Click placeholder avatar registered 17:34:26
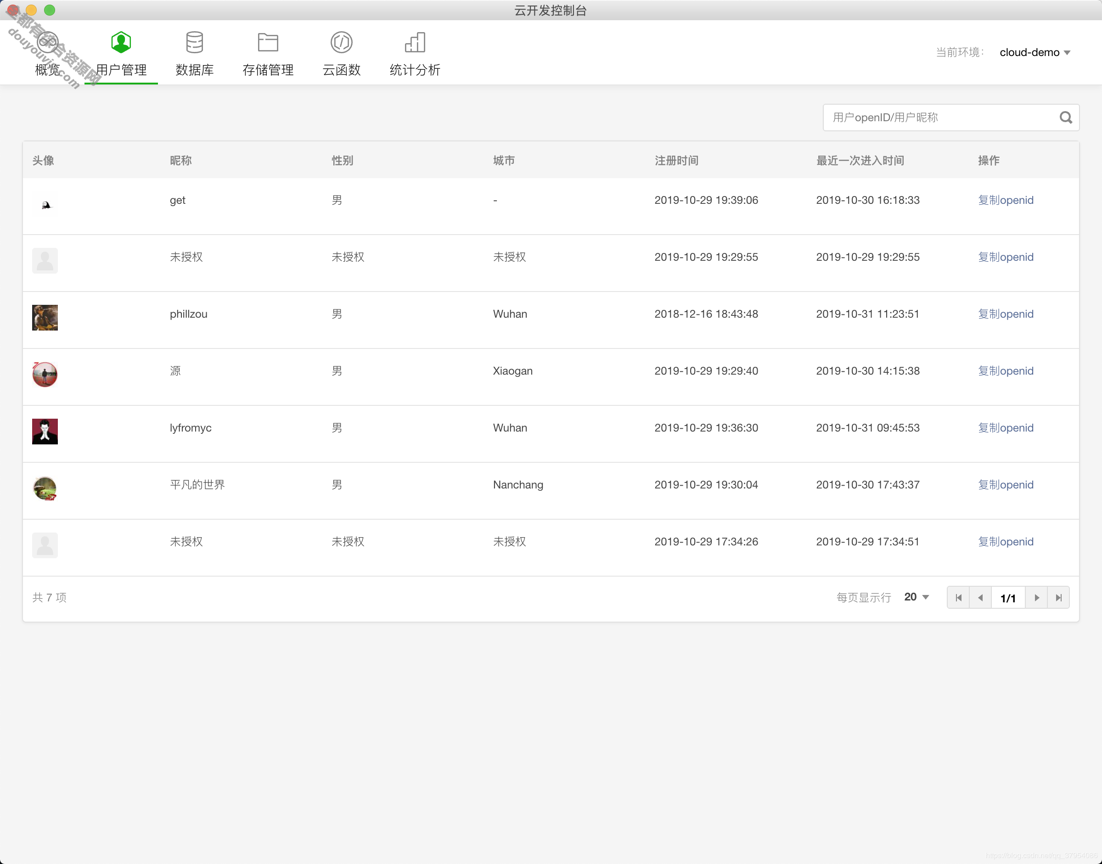This screenshot has height=864, width=1102. pos(45,545)
